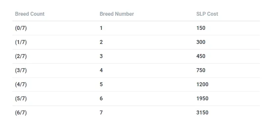Click the SLP Cost column header
277x119 pixels.
coord(207,14)
